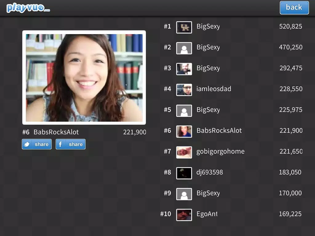Viewport: 315px width, 236px height.
Task: Share score on Facebook
Action: click(70, 144)
